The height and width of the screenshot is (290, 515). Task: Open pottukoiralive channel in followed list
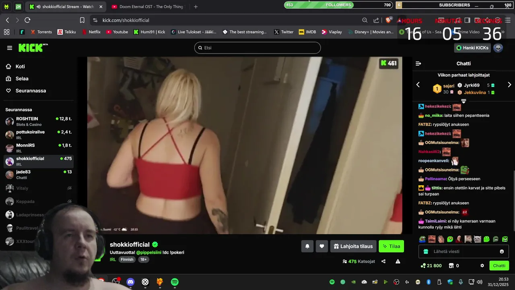(39, 135)
